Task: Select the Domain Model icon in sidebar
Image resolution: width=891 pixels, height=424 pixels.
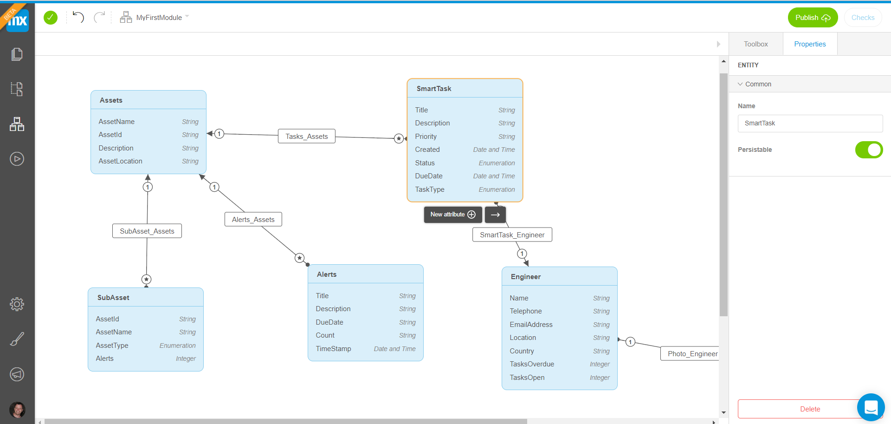Action: [x=17, y=124]
